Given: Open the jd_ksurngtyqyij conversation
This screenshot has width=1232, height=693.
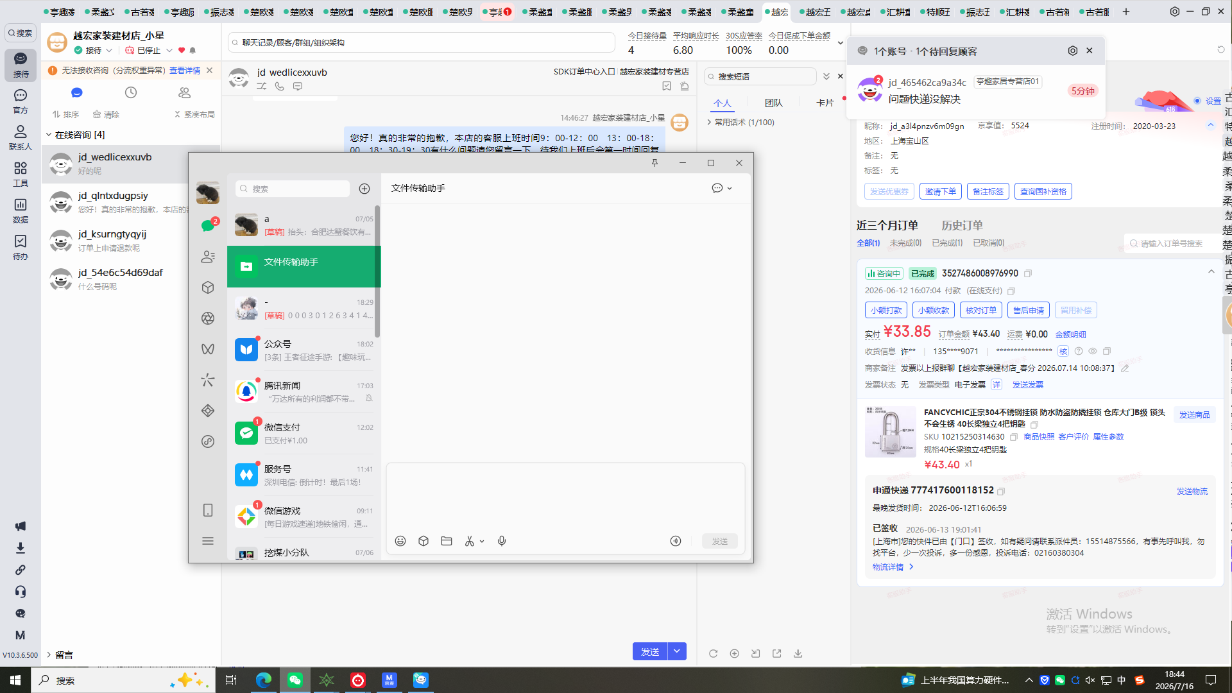Looking at the screenshot, I should coord(132,241).
